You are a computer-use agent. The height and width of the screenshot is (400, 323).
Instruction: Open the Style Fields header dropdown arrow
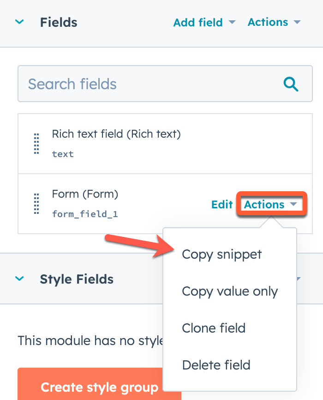coord(298,279)
